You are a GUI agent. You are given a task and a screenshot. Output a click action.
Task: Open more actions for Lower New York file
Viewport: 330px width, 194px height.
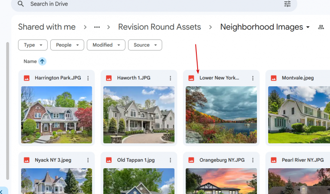point(253,78)
